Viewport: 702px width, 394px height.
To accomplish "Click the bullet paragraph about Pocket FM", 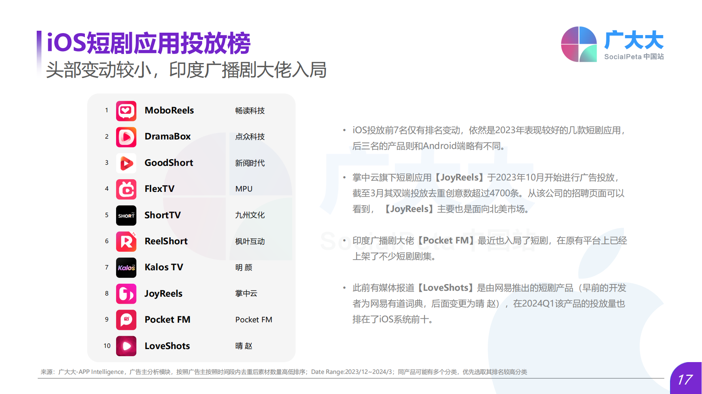I will tap(489, 248).
